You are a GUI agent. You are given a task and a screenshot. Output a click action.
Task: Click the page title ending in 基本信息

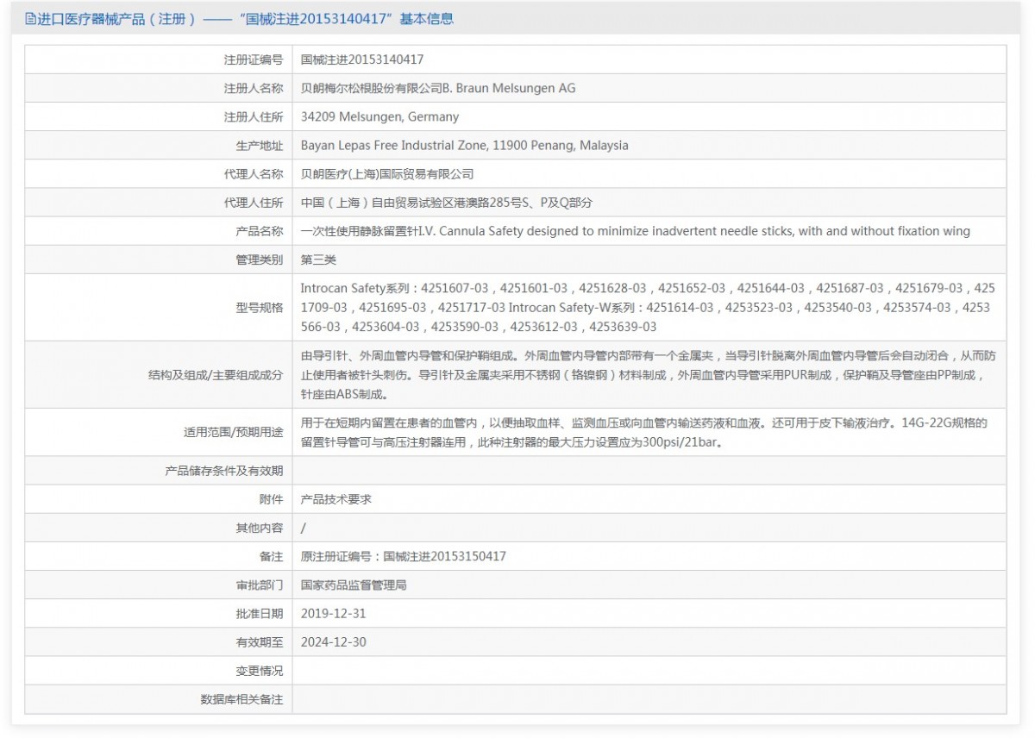[245, 19]
